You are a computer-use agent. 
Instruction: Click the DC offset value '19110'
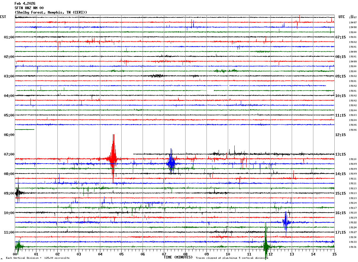pyautogui.click(x=353, y=159)
